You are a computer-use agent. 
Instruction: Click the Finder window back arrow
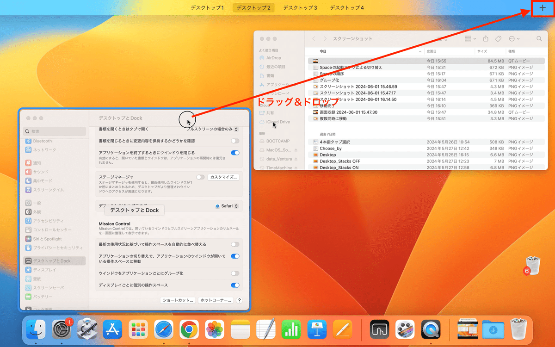tap(314, 39)
